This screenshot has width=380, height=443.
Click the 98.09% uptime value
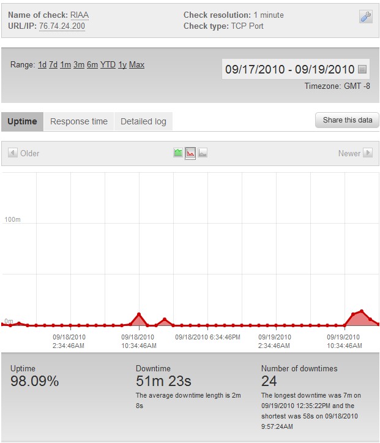pyautogui.click(x=35, y=381)
